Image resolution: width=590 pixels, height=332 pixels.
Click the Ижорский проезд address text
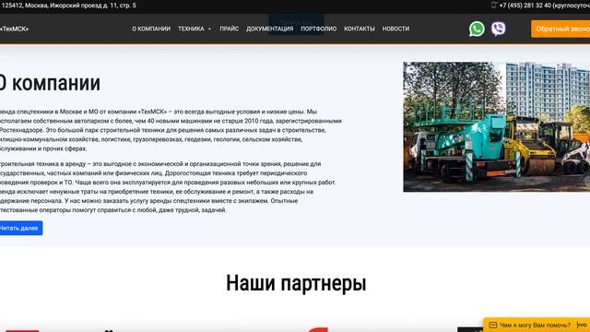tap(68, 6)
